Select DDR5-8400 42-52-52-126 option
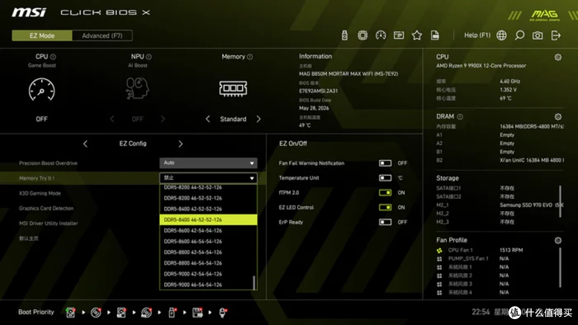The image size is (578, 325). 208,208
